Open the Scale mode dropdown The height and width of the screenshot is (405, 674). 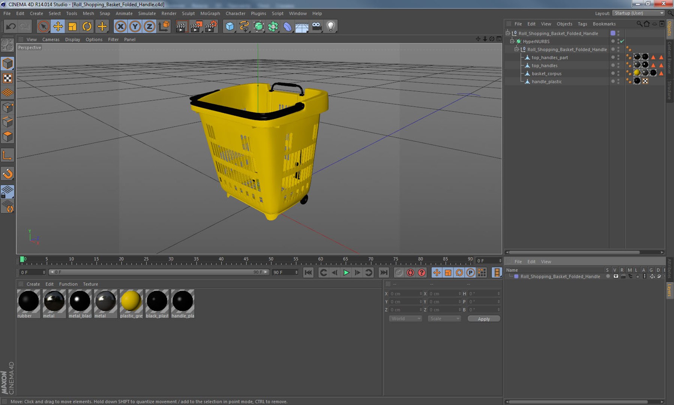click(444, 319)
